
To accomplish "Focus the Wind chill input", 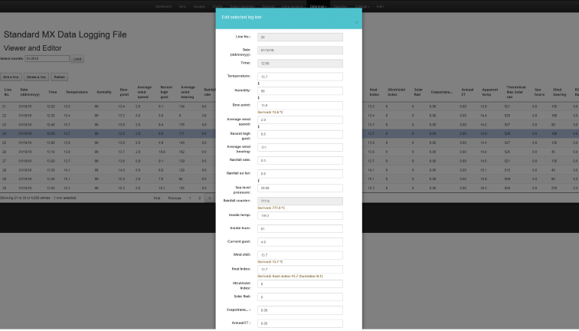I will pos(300,255).
